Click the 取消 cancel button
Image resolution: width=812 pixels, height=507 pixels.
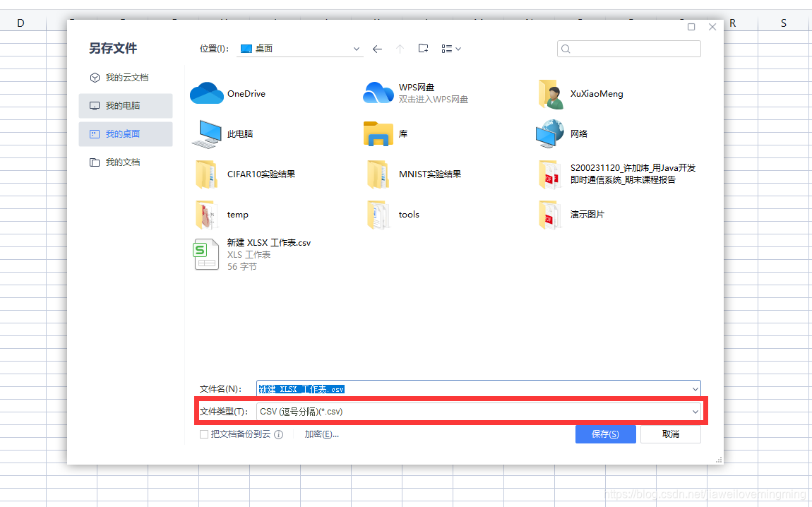671,434
